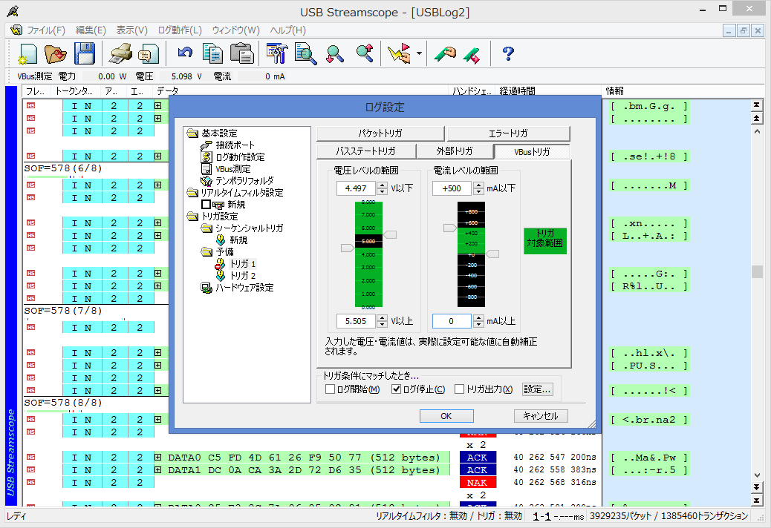Screen dimensions: 771x528
Task: Click the mA以下 current field showing +500
Action: [452, 188]
